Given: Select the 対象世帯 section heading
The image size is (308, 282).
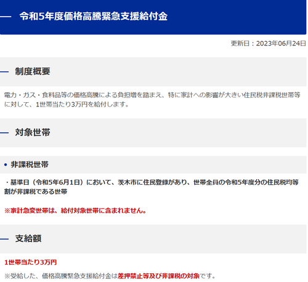Looking at the screenshot, I should point(33,132).
